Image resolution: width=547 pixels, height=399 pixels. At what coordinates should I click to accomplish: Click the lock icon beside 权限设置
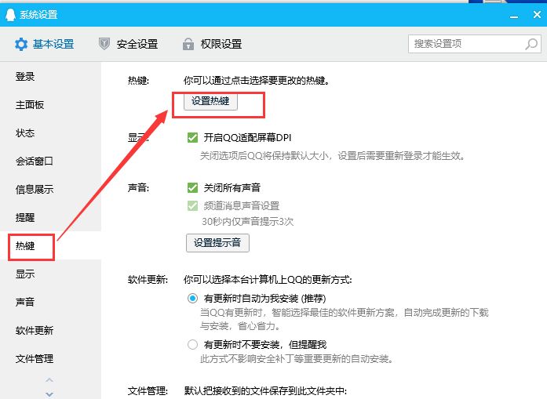click(188, 44)
